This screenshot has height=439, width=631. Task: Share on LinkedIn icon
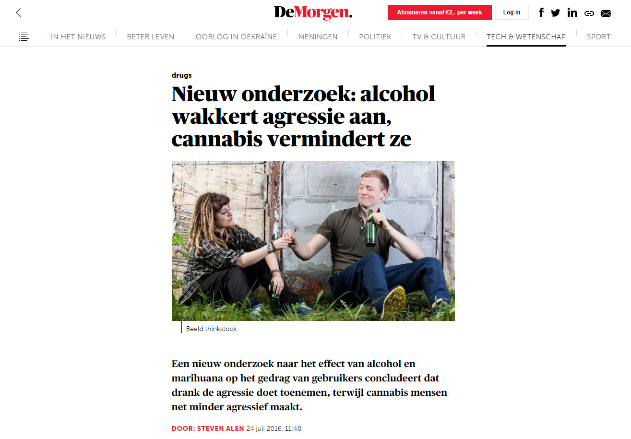tap(572, 12)
